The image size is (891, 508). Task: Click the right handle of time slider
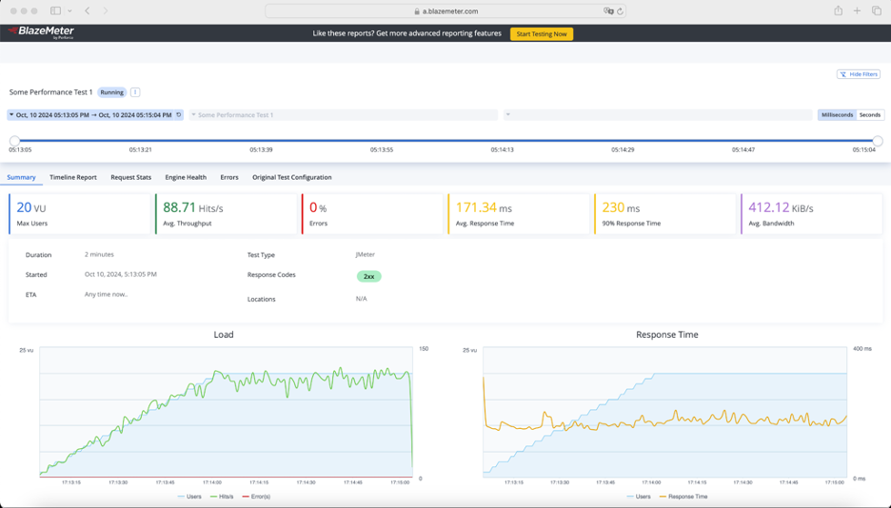[x=878, y=141]
